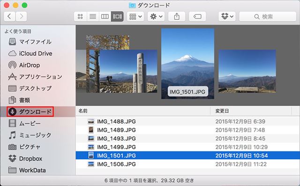This screenshot has width=300, height=186.
Task: Sort by the 変更日 column header
Action: [x=251, y=111]
